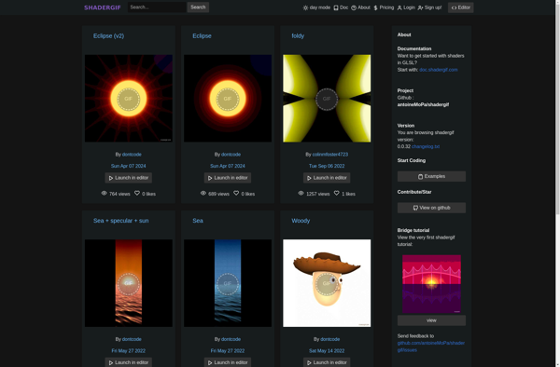Click the heart icon beside 0 likes on Eclipse (v2)

[x=137, y=193]
